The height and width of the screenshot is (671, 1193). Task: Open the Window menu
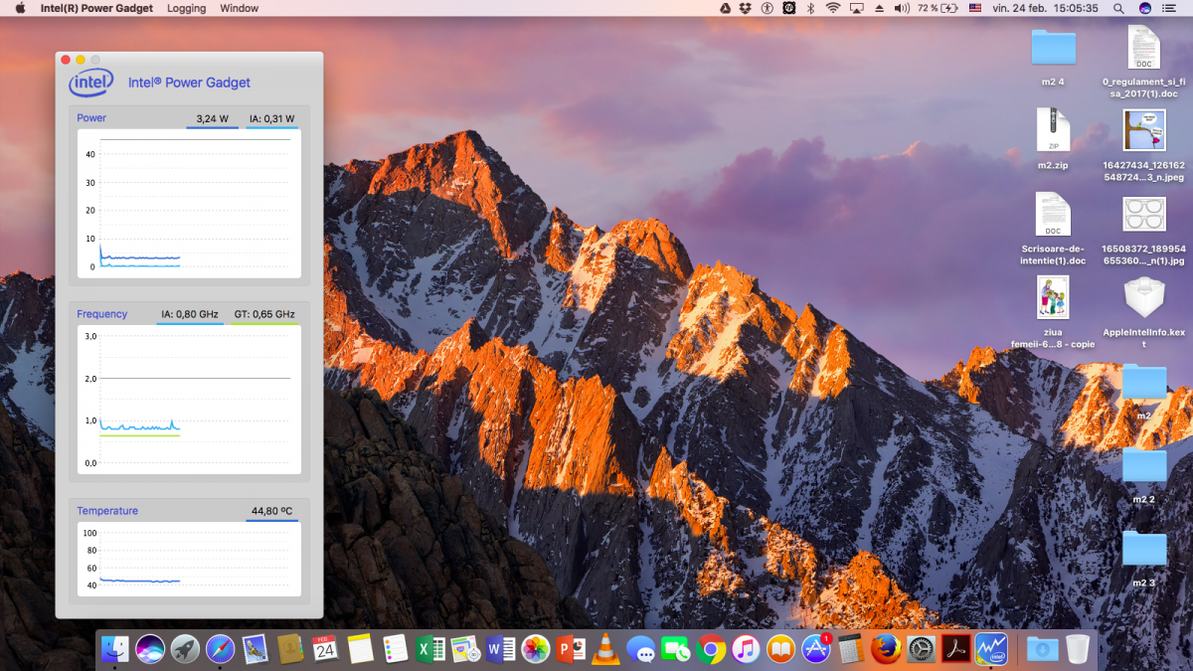coord(239,8)
